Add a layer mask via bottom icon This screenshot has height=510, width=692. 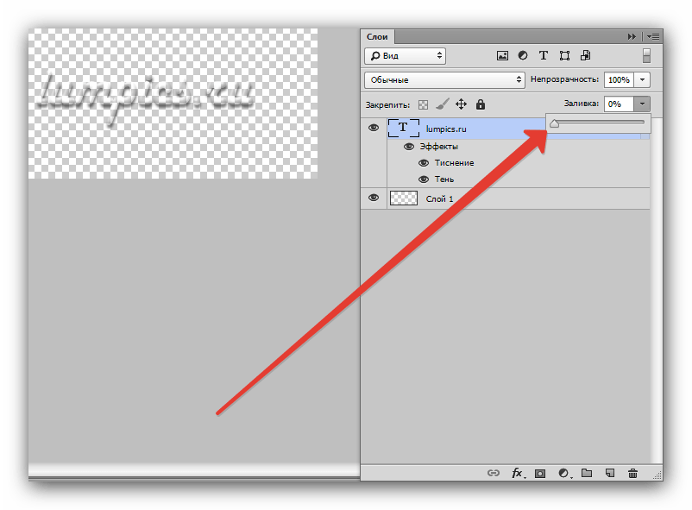[540, 473]
